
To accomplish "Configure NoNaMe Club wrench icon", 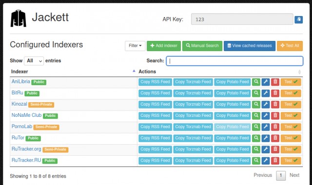I will point(266,115).
